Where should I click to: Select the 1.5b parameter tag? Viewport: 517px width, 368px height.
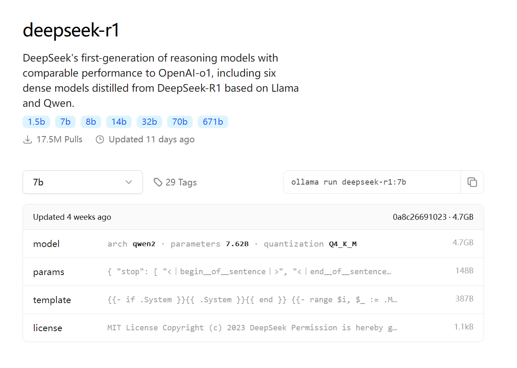36,121
